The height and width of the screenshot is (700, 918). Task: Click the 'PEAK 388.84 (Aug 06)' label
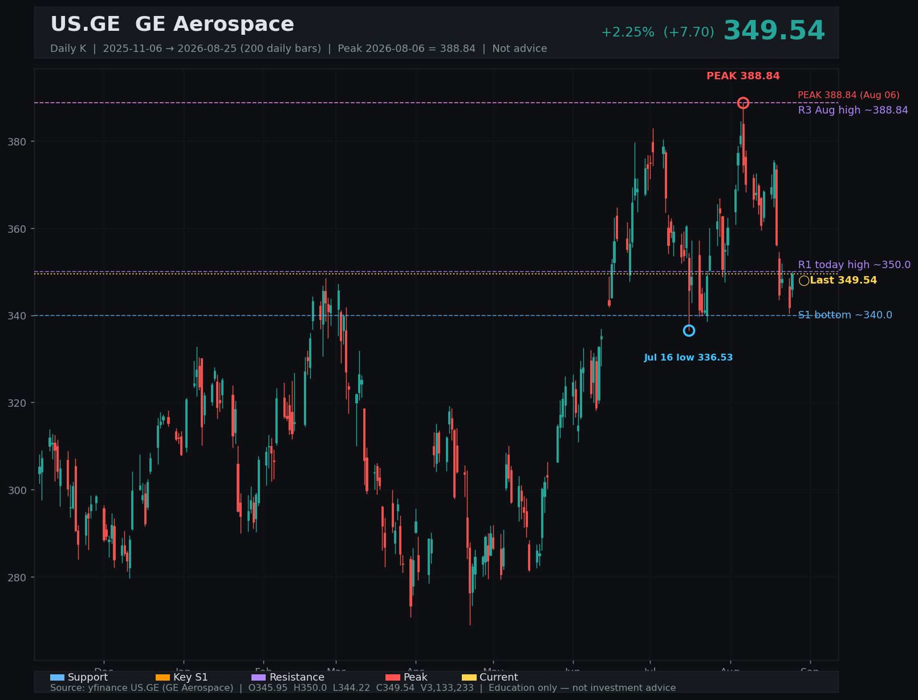tap(848, 95)
